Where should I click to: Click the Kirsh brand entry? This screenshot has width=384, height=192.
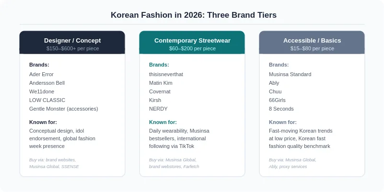155,100
